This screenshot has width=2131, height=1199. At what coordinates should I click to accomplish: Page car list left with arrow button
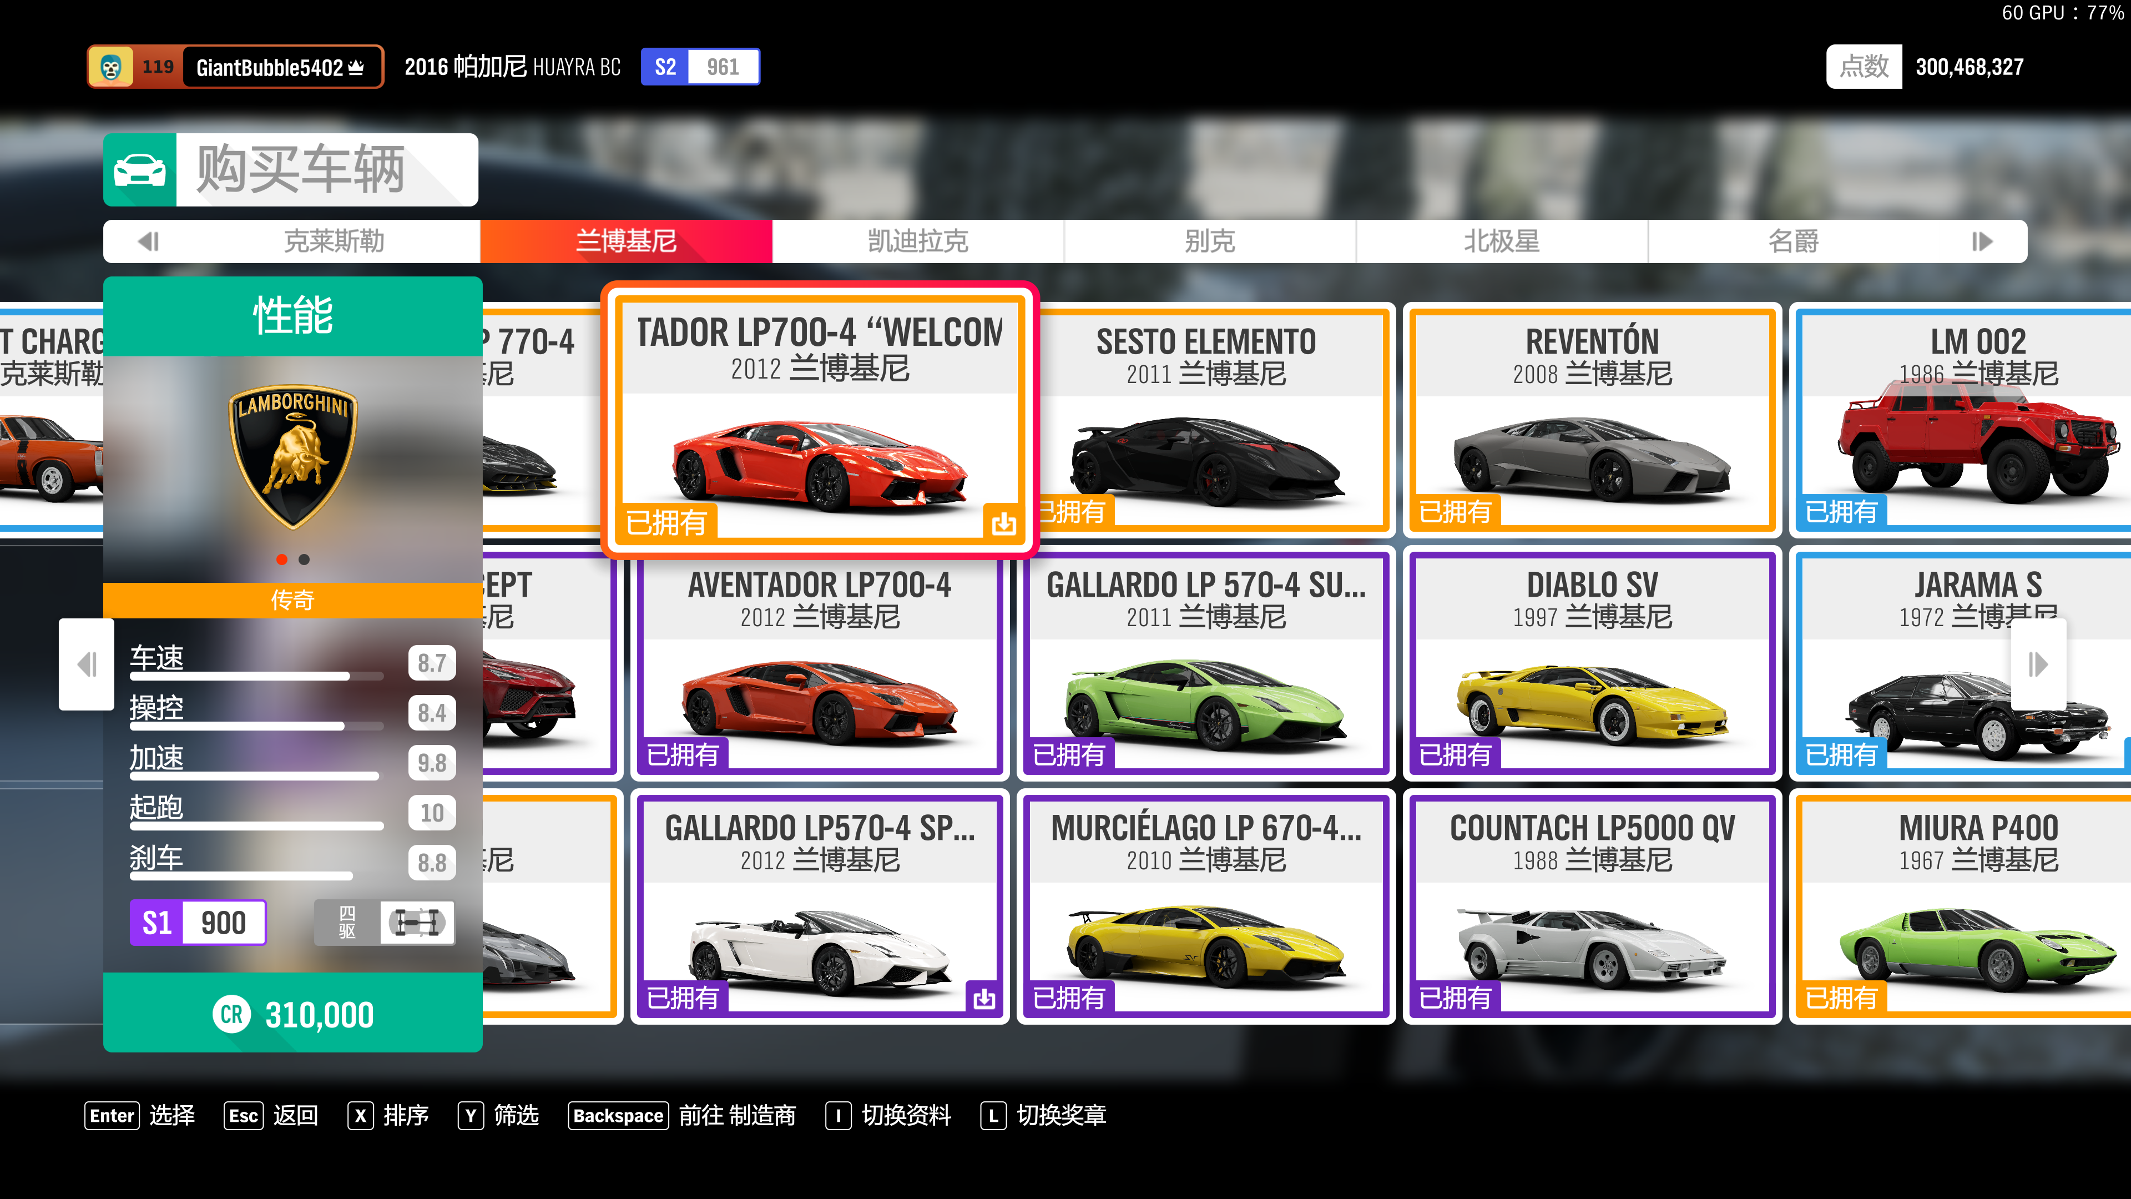tap(86, 664)
